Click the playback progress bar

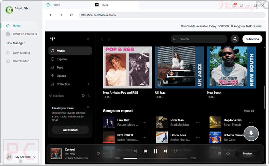(x=155, y=158)
